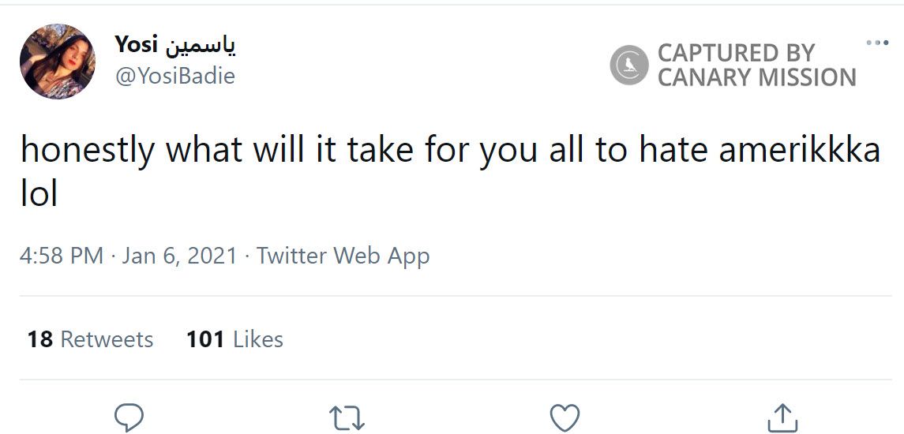
Task: Like the tweet with the heart icon
Action: tap(565, 417)
